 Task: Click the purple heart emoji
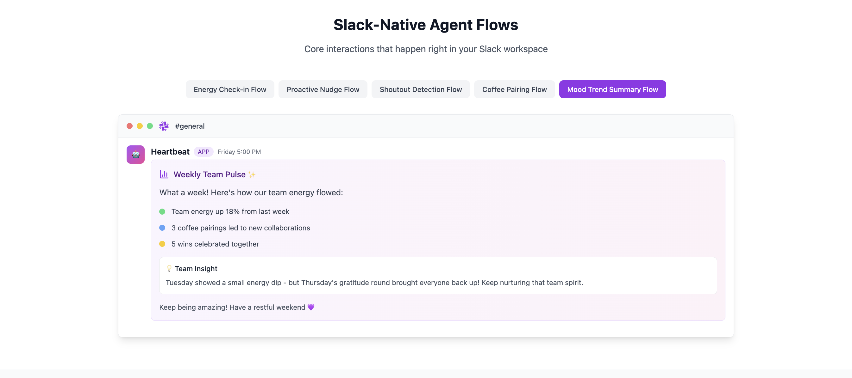[310, 307]
